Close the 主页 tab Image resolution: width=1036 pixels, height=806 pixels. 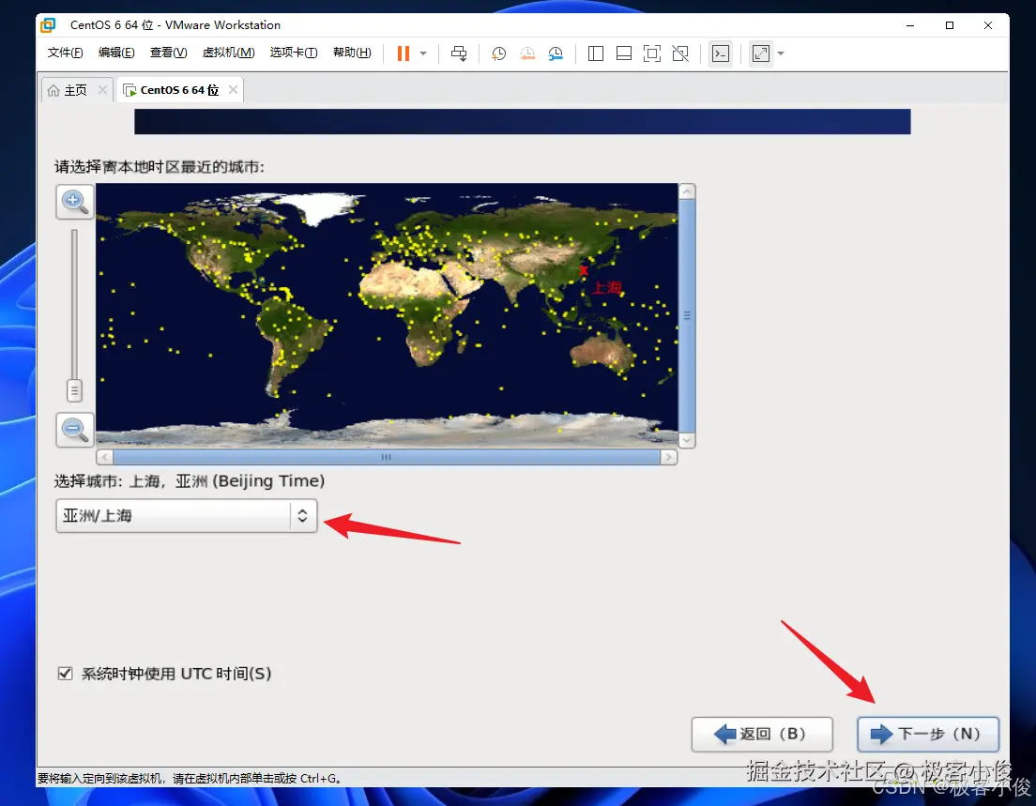[102, 90]
